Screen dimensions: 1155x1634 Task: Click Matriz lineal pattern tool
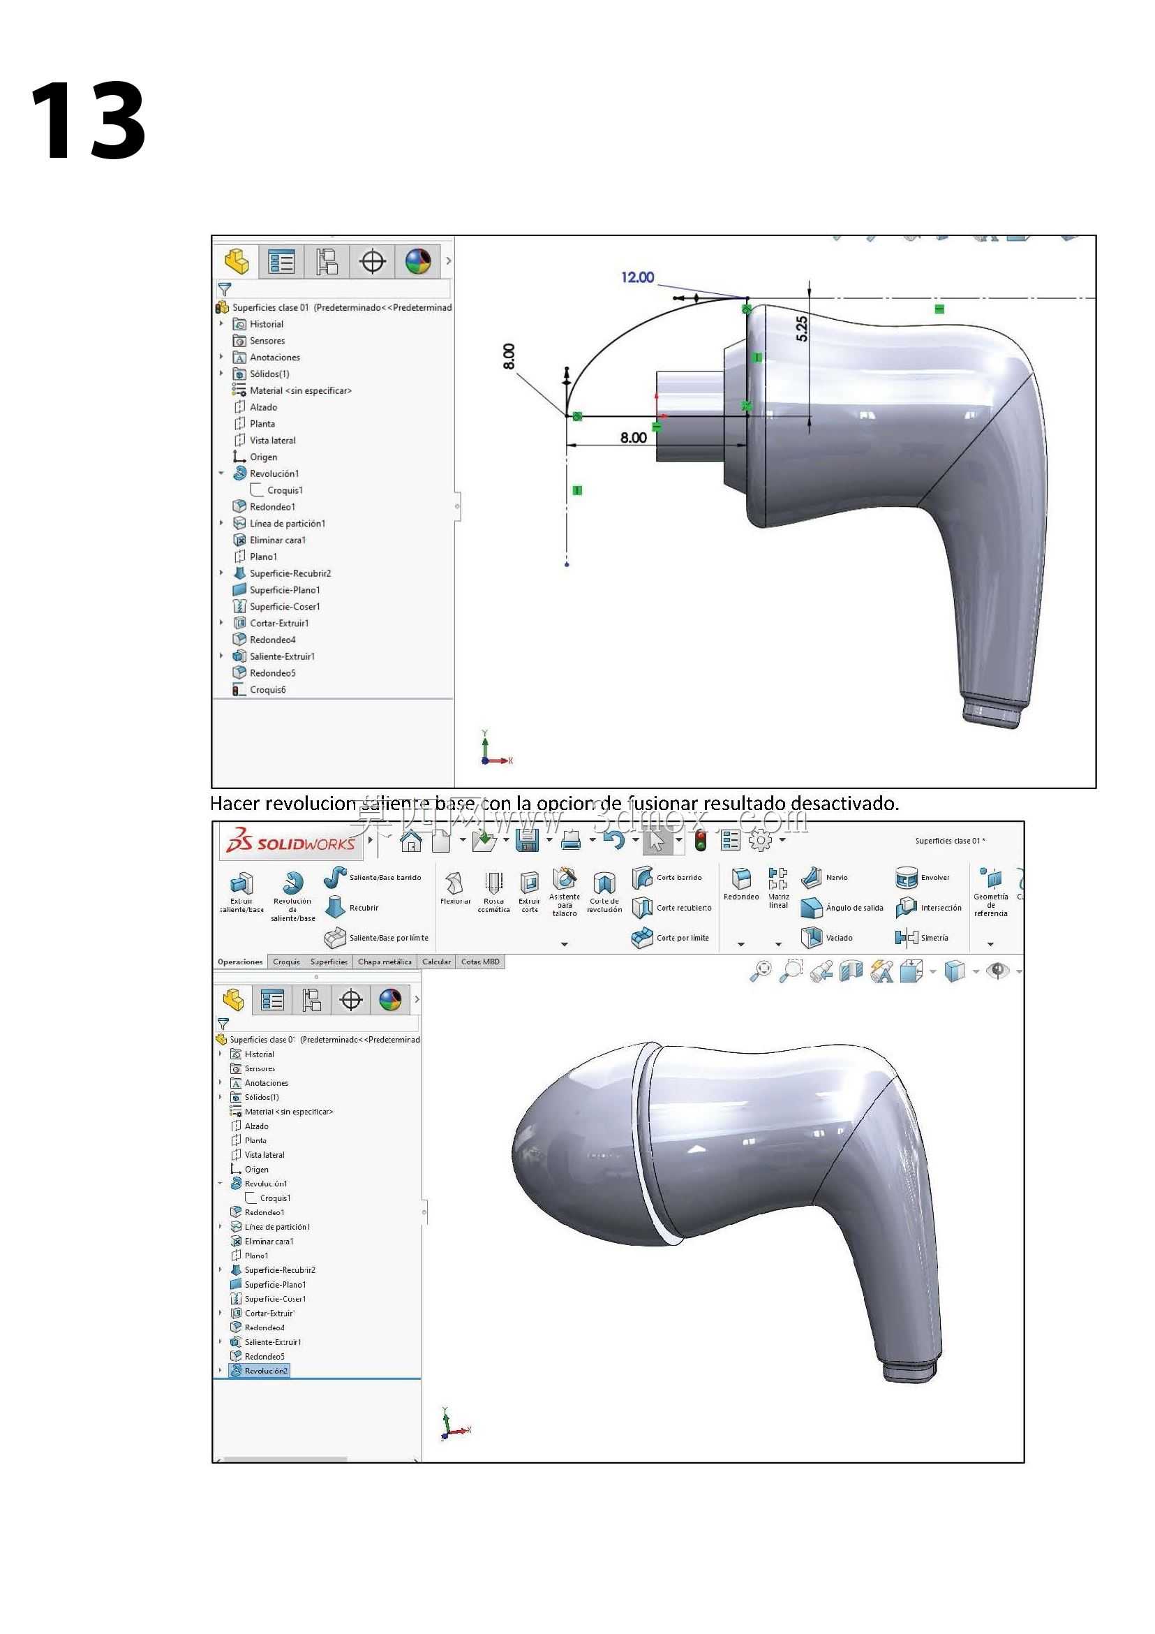coord(779,888)
